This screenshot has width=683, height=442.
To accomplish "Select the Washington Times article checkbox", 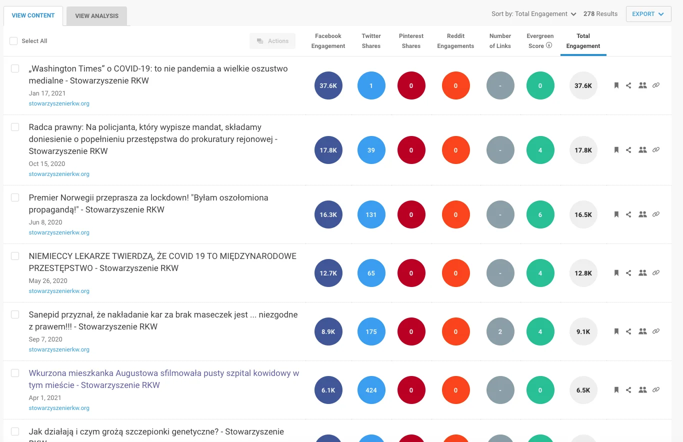I will coord(15,68).
